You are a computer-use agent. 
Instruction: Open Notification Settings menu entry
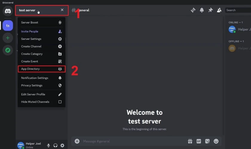tap(42, 78)
